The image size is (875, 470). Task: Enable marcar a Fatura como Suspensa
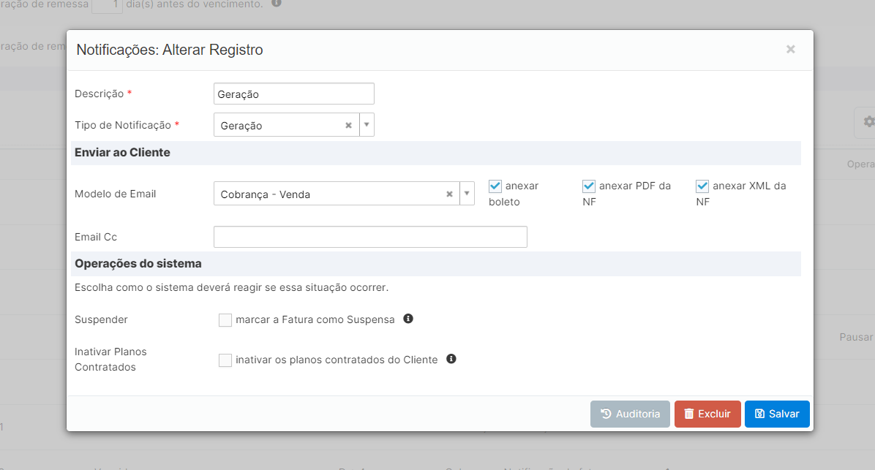click(x=225, y=320)
